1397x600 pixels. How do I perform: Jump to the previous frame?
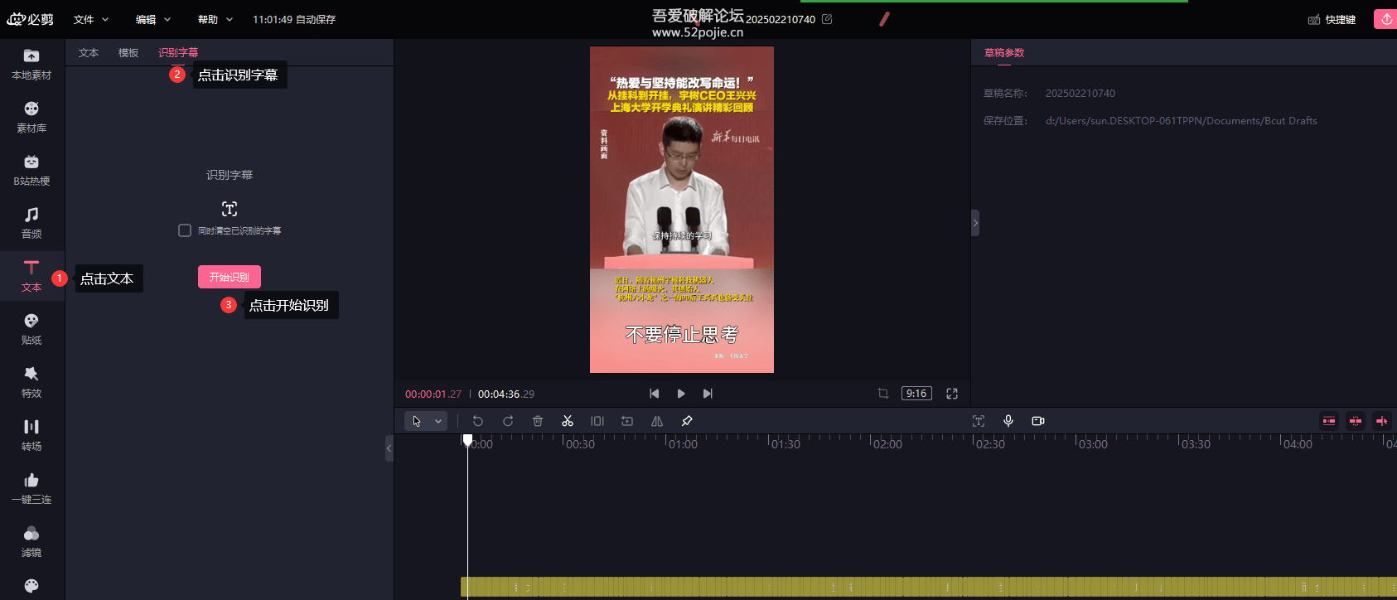click(x=655, y=394)
